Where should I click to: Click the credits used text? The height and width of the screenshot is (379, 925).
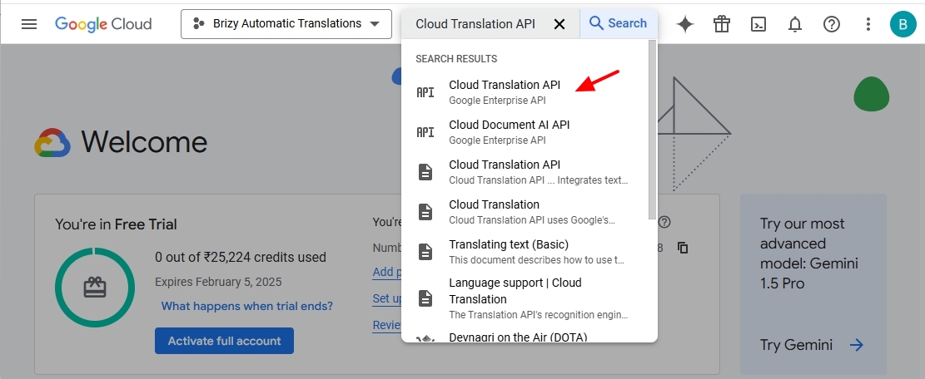(241, 257)
